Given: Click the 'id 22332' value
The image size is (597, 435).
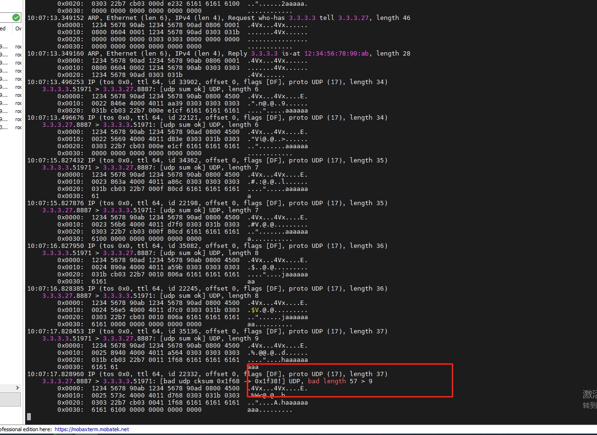Looking at the screenshot, I should coord(183,374).
